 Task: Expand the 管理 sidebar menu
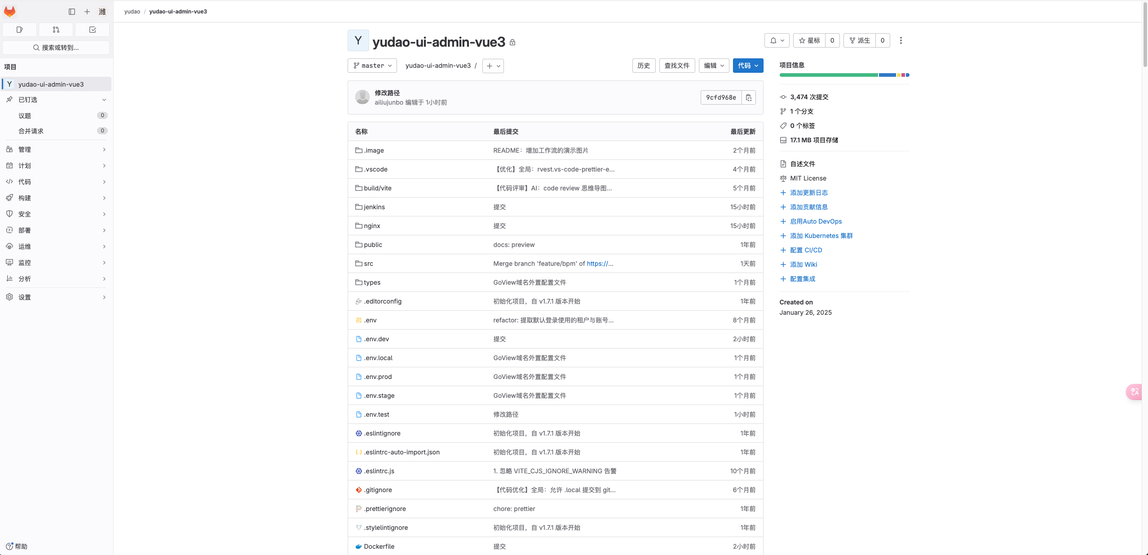[57, 150]
